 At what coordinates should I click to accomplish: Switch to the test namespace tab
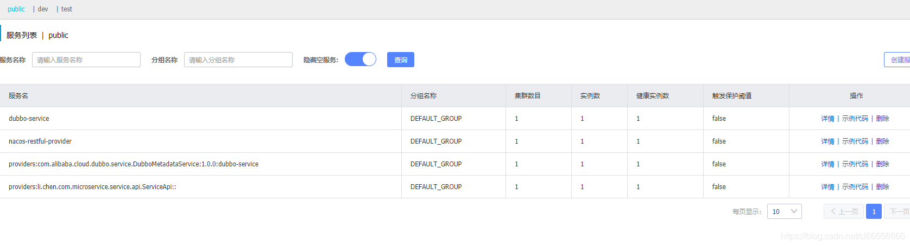(67, 9)
